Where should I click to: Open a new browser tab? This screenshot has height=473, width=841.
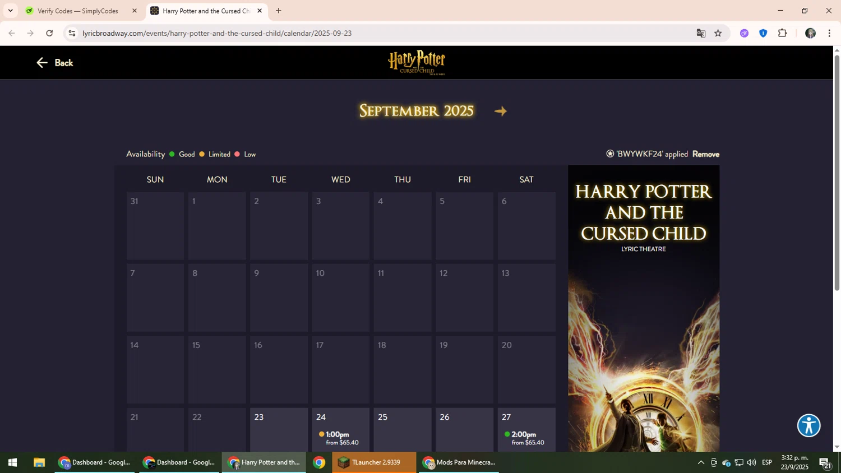[279, 11]
